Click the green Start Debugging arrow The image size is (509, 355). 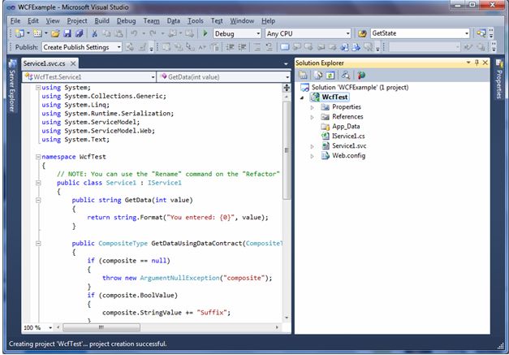pyautogui.click(x=205, y=34)
